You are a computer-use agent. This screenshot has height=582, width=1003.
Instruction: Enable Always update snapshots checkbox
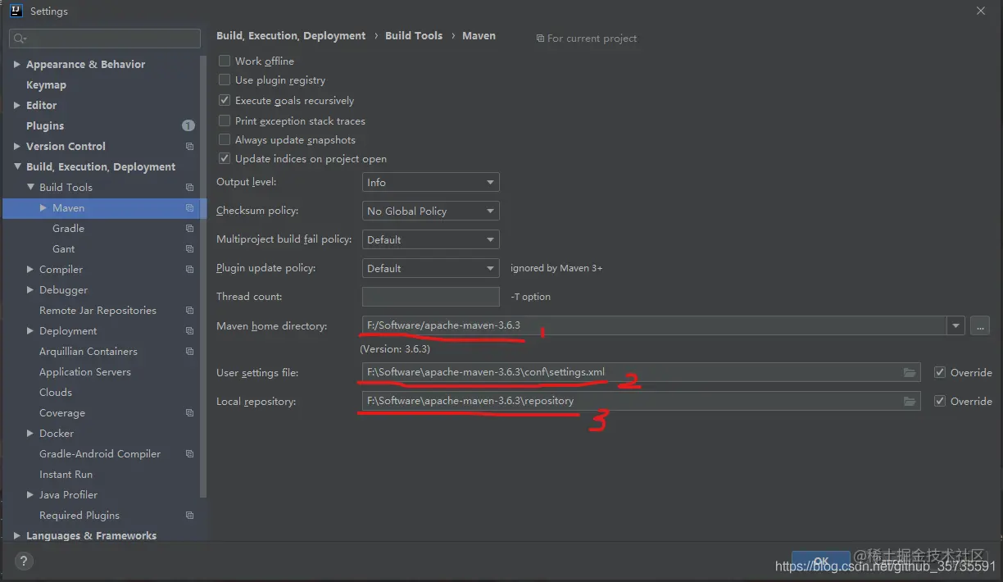(x=225, y=140)
